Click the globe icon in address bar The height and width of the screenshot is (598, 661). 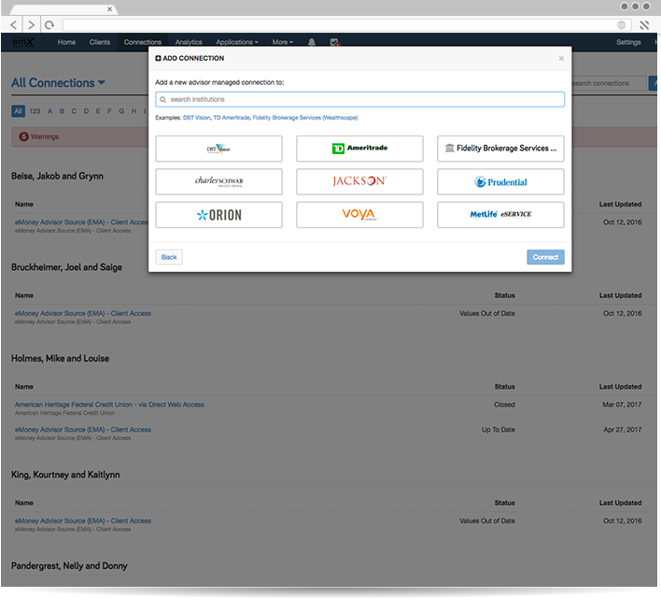(x=621, y=25)
